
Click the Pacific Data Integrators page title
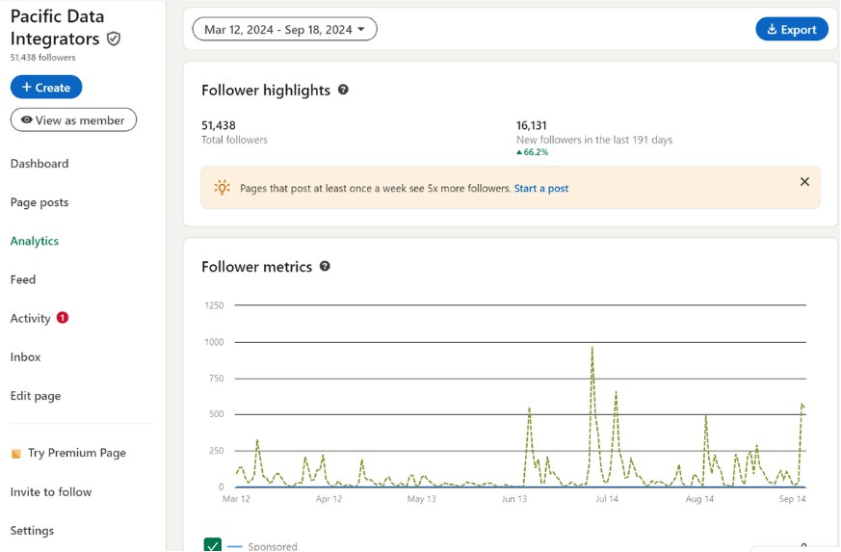[x=58, y=27]
